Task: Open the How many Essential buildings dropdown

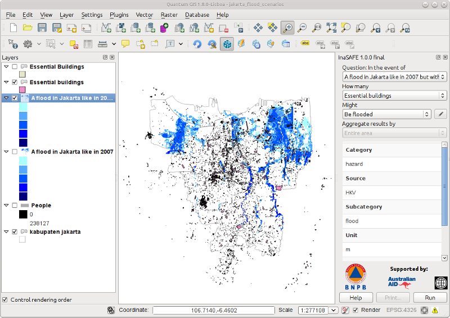Action: [395, 96]
